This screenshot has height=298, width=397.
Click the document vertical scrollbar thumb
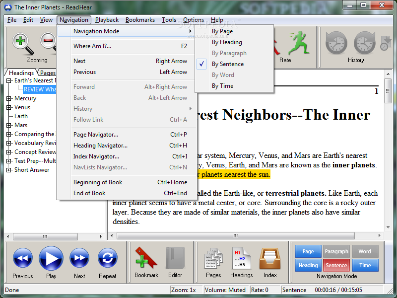coord(388,91)
